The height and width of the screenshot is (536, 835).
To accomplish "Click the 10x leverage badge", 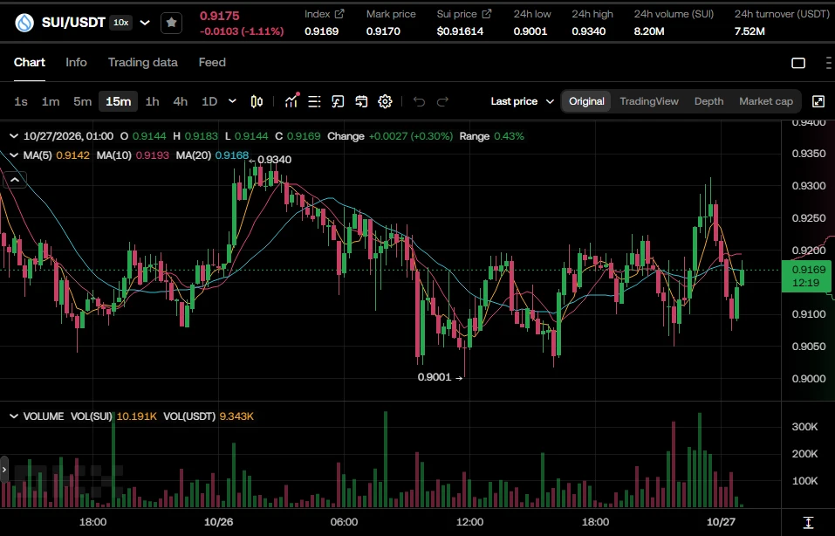I will coord(121,23).
